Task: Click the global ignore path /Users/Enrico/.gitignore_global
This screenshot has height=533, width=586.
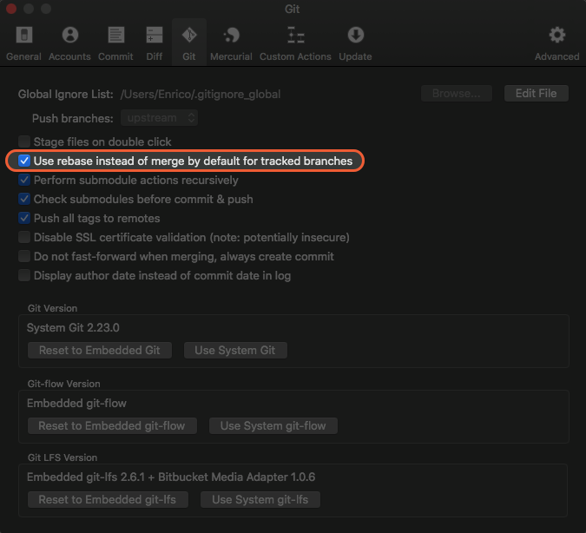Action: (201, 95)
